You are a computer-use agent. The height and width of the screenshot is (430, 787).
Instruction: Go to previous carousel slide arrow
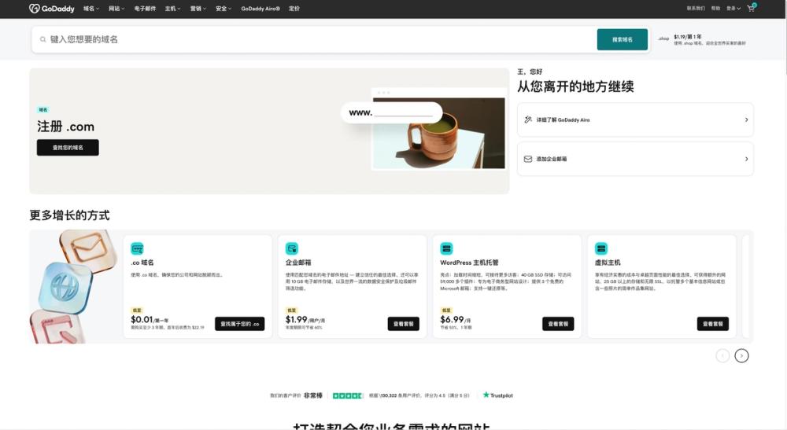pyautogui.click(x=722, y=355)
